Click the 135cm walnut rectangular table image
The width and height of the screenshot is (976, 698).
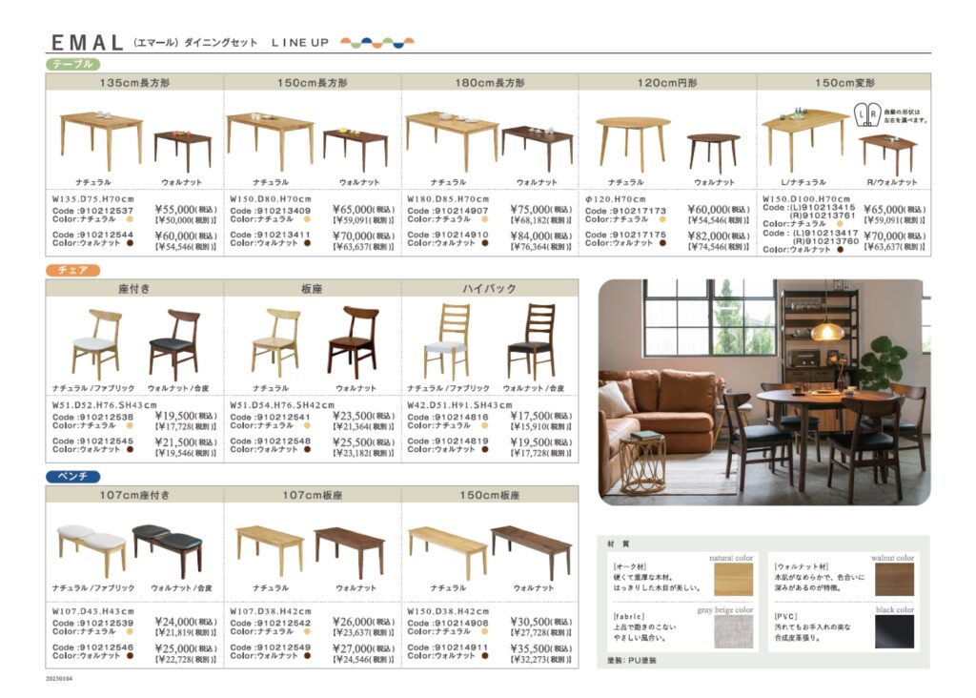coord(182,151)
